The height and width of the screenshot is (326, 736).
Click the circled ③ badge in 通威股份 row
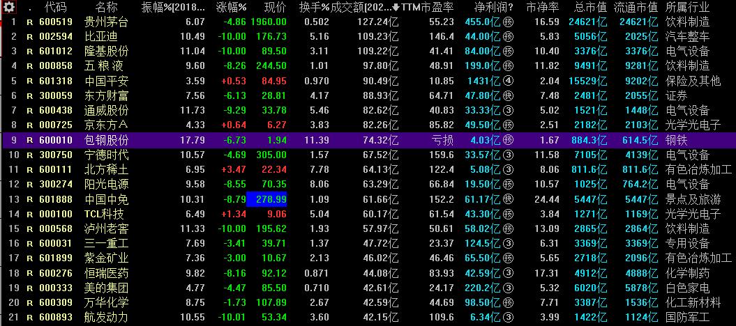(509, 111)
